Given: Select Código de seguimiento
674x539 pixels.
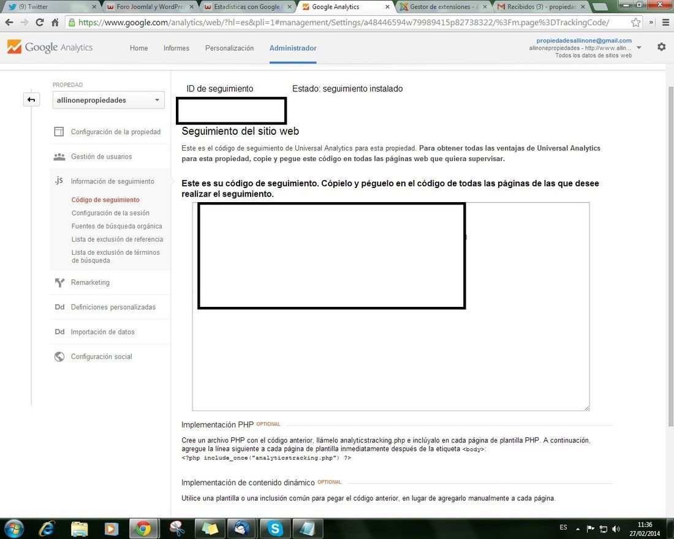Looking at the screenshot, I should point(105,200).
